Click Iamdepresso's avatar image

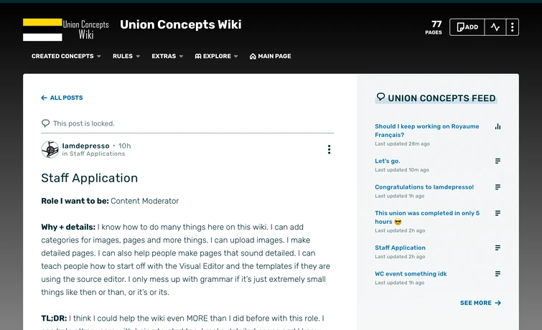click(x=50, y=149)
